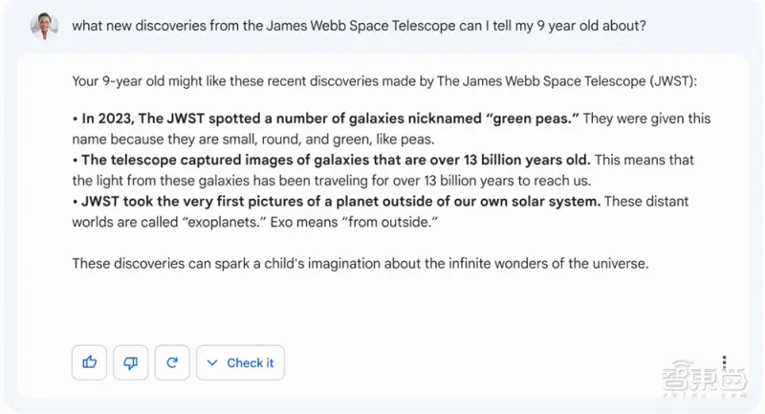Click the user's James Webb question text

tap(360, 26)
